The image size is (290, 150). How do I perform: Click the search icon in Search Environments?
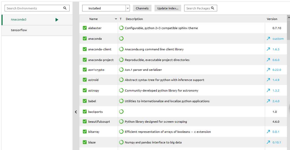click(x=65, y=8)
